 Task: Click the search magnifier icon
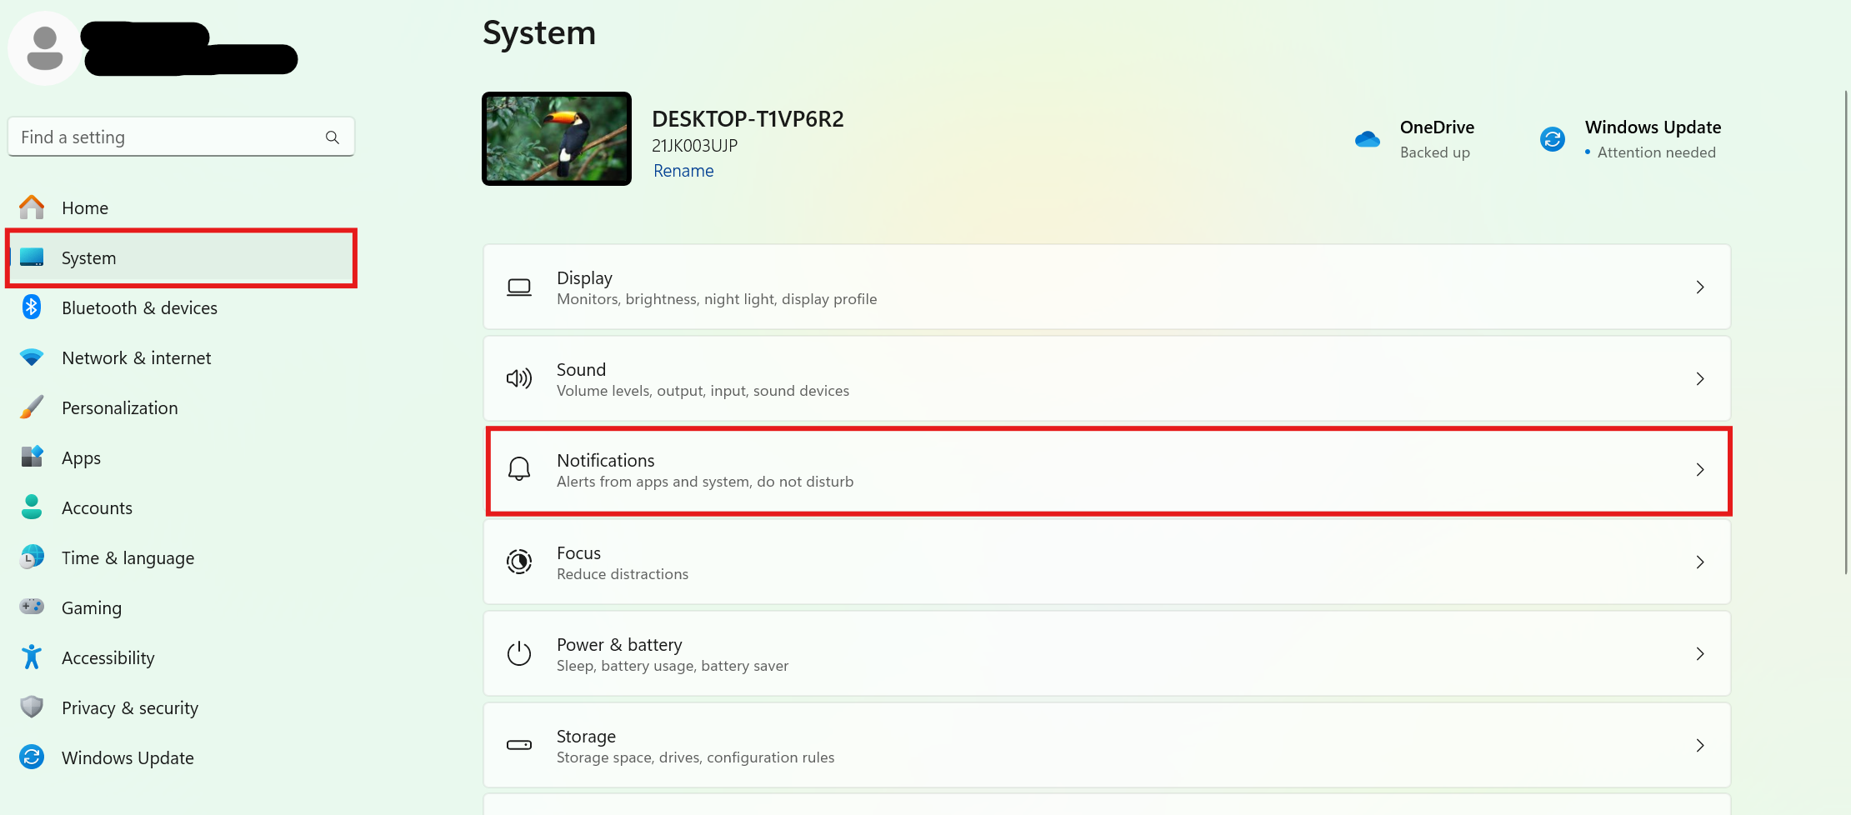(x=333, y=137)
